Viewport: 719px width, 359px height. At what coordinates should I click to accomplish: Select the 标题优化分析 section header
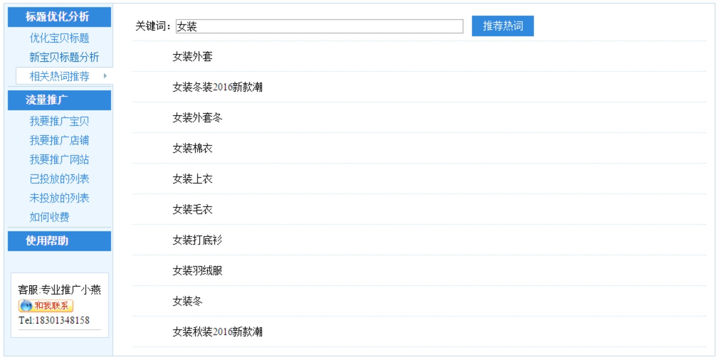tap(59, 17)
